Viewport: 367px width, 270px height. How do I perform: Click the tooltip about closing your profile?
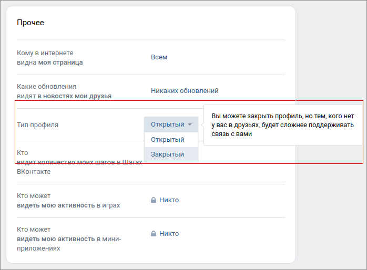point(283,125)
